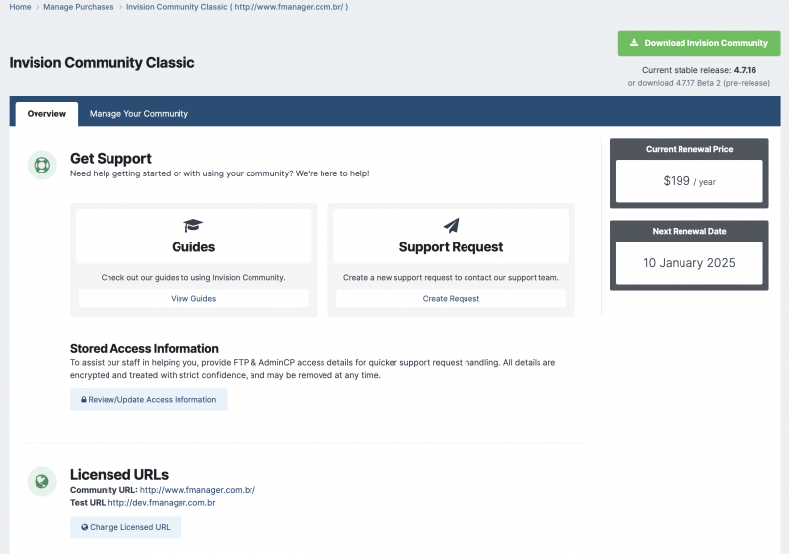Open Manage Purchases breadcrumb link
The width and height of the screenshot is (789, 554).
click(x=78, y=7)
